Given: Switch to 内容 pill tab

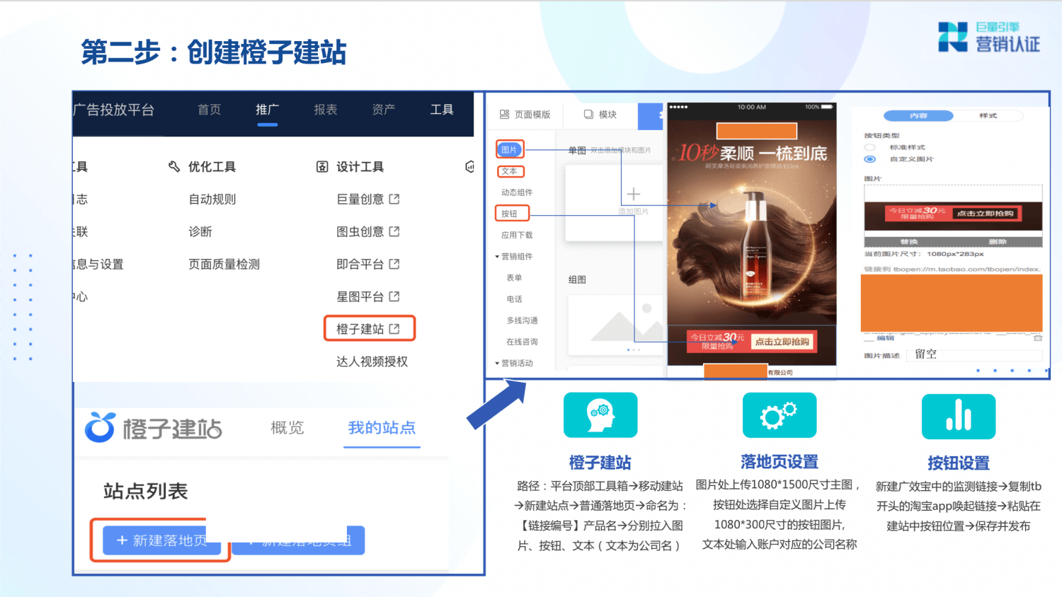Looking at the screenshot, I should 918,115.
